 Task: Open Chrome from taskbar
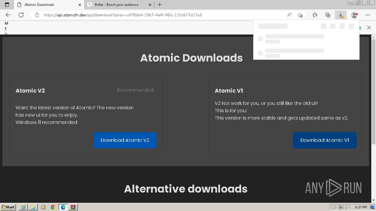click(53, 207)
